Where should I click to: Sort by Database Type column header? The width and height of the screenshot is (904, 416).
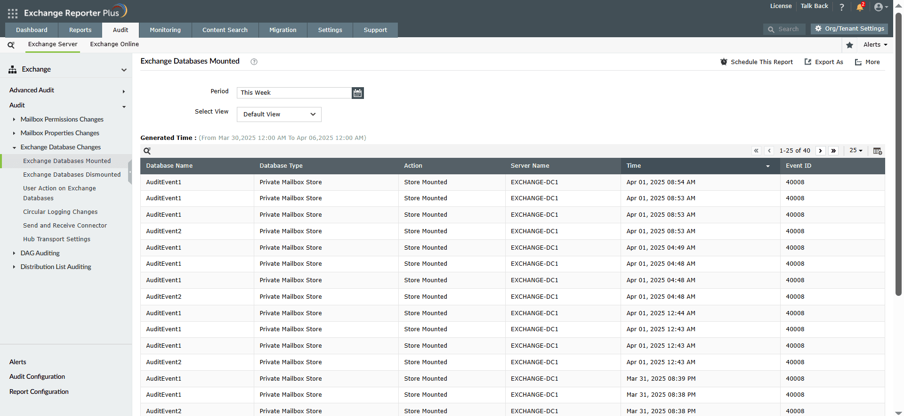(281, 166)
